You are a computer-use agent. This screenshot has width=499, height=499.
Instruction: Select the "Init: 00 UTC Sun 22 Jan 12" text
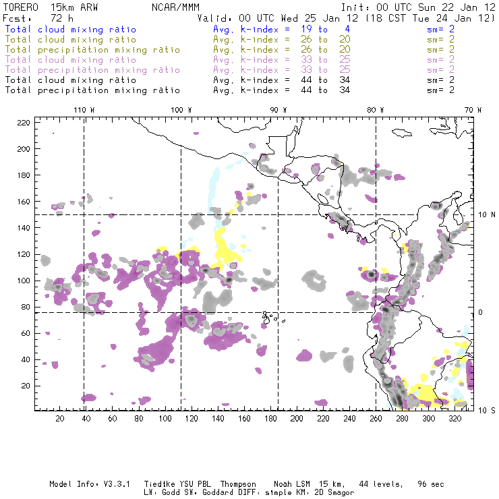(418, 7)
